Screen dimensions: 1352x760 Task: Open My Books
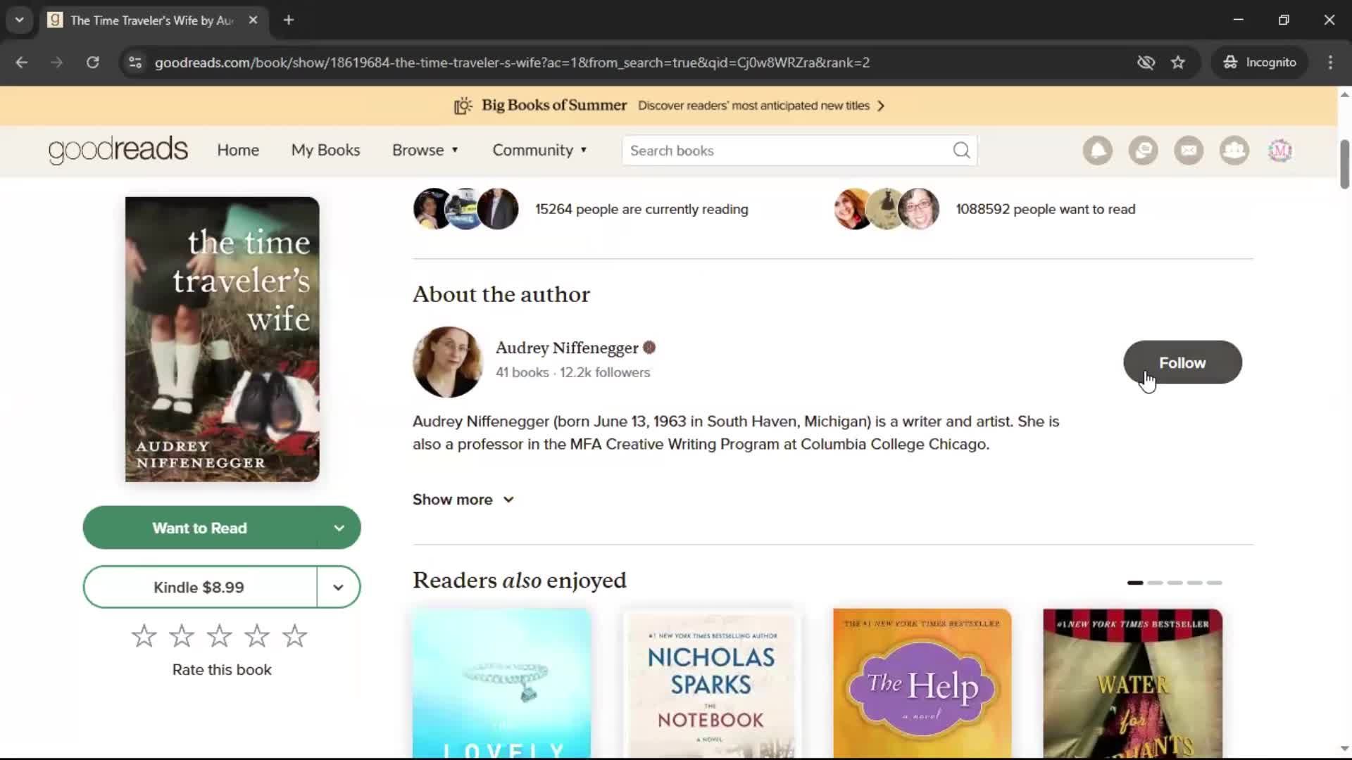point(325,151)
